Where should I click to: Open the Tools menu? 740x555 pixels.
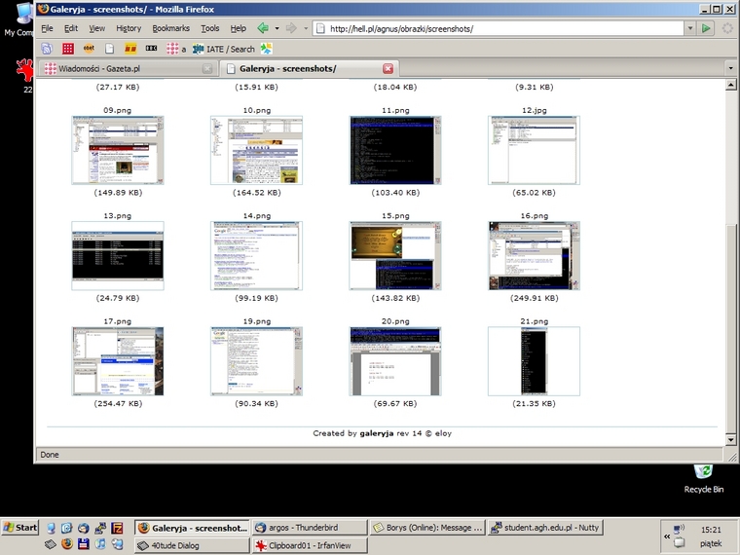point(210,28)
